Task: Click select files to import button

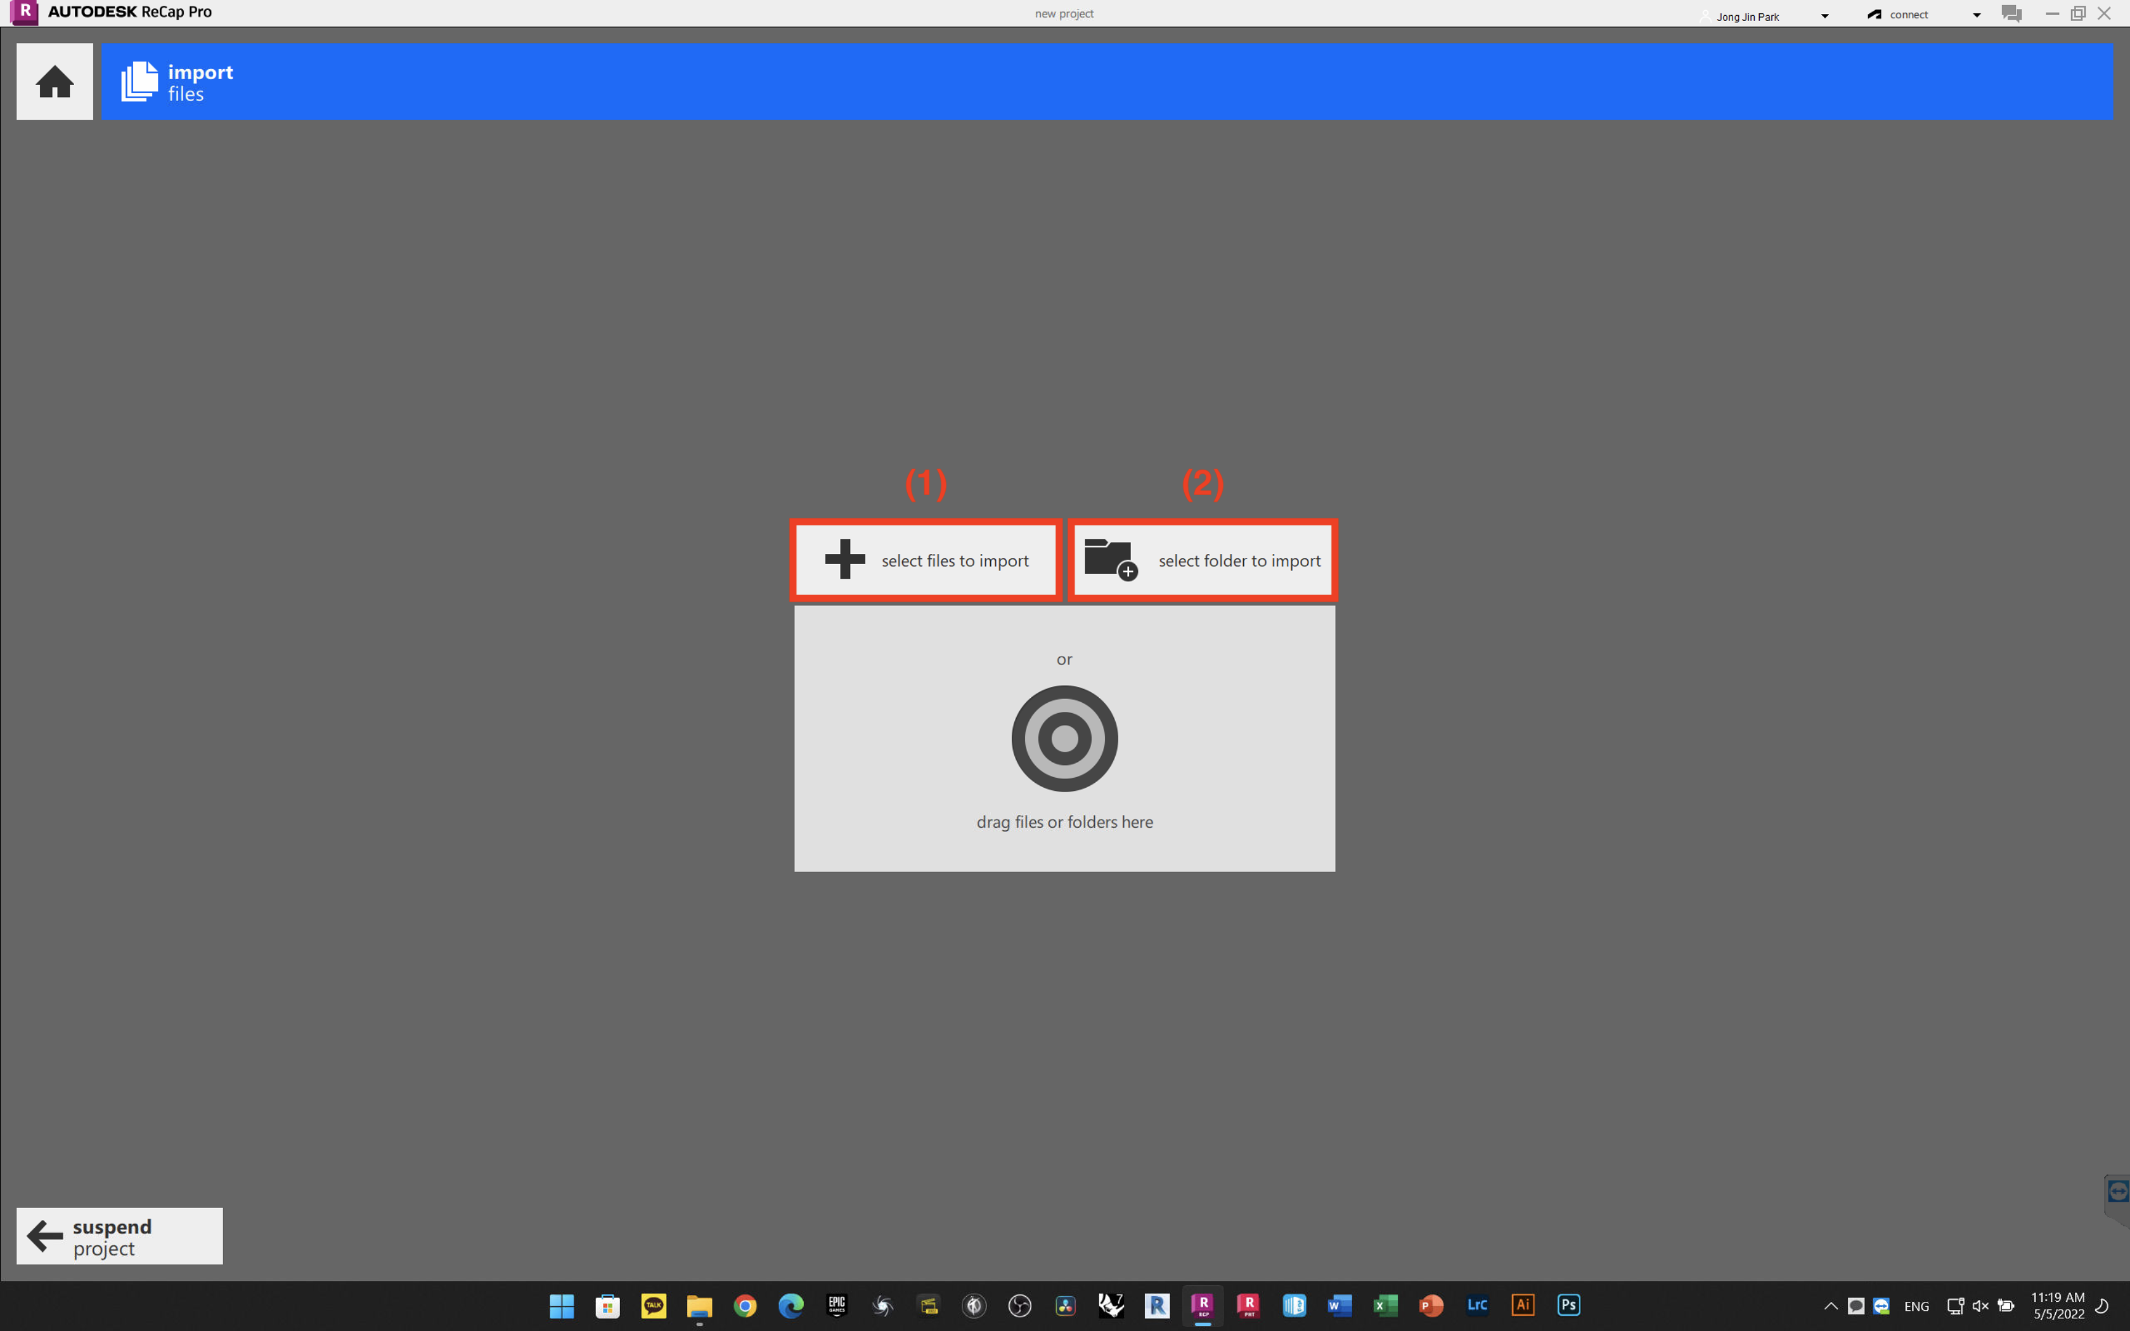Action: click(x=954, y=561)
